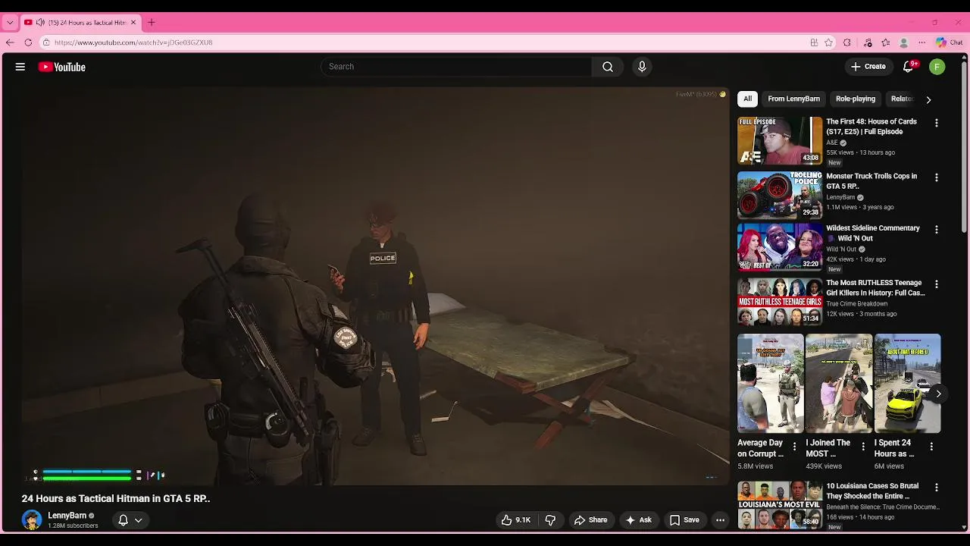Go back with the browser back arrow
This screenshot has width=970, height=546.
point(10,42)
